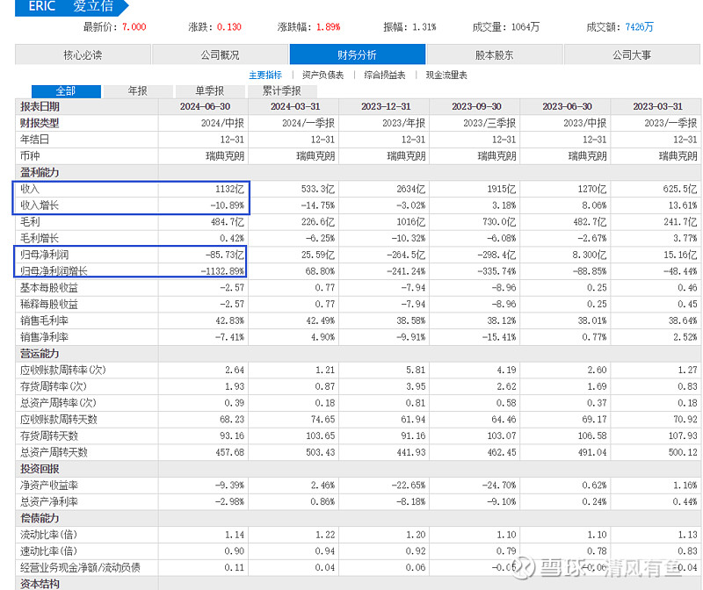This screenshot has width=703, height=590.
Task: Click the ERIC 爱立信 stock header
Action: [x=71, y=7]
